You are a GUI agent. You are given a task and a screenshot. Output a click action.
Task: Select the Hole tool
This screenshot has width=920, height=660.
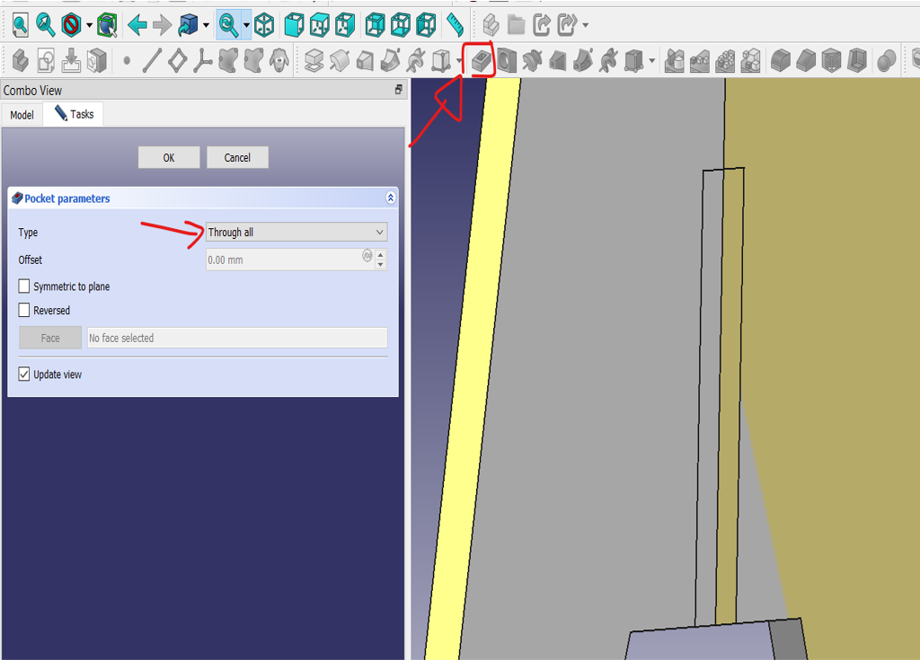[x=507, y=60]
